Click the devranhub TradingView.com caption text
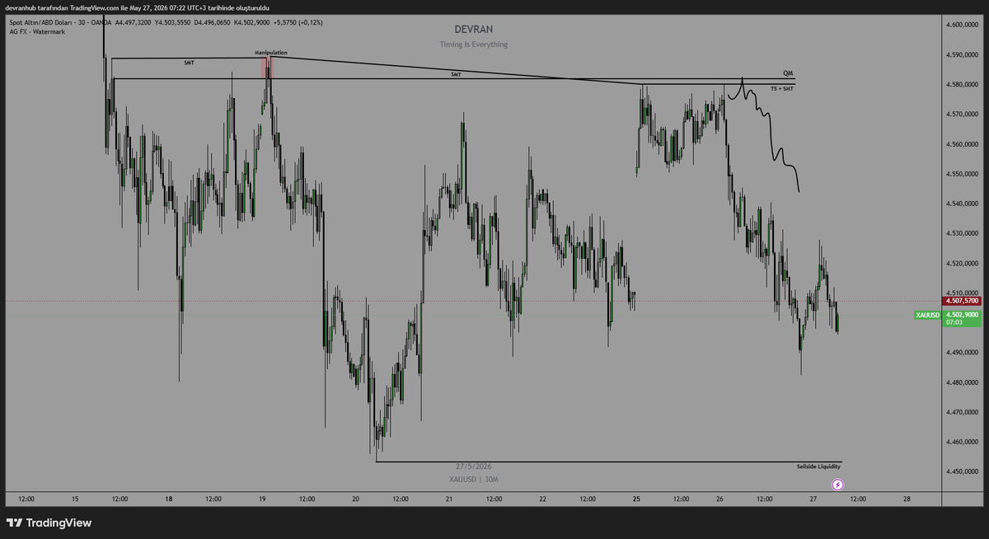This screenshot has height=539, width=989. (136, 7)
